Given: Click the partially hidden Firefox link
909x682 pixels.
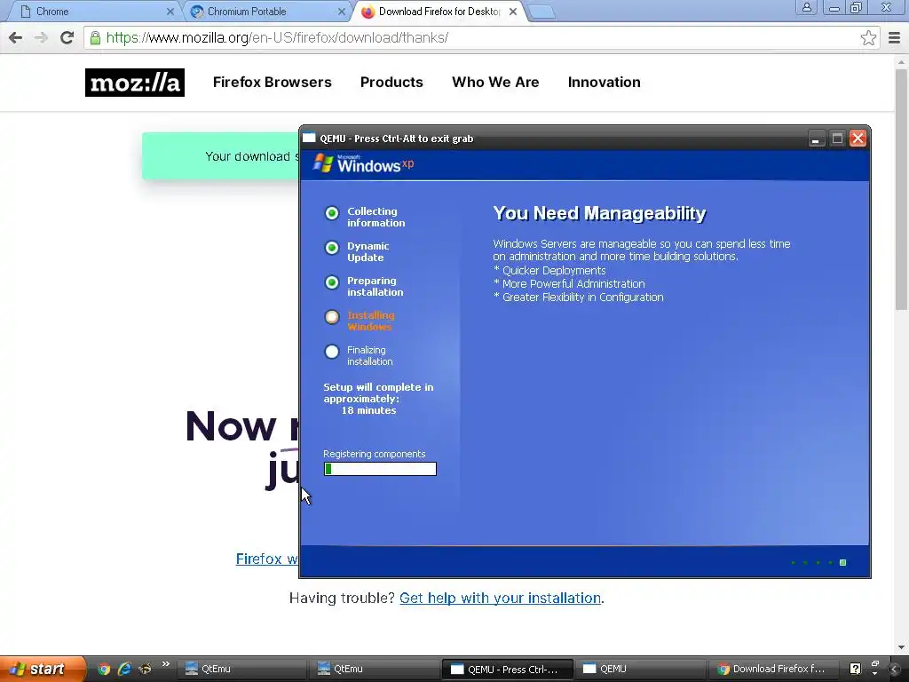Looking at the screenshot, I should click(266, 559).
